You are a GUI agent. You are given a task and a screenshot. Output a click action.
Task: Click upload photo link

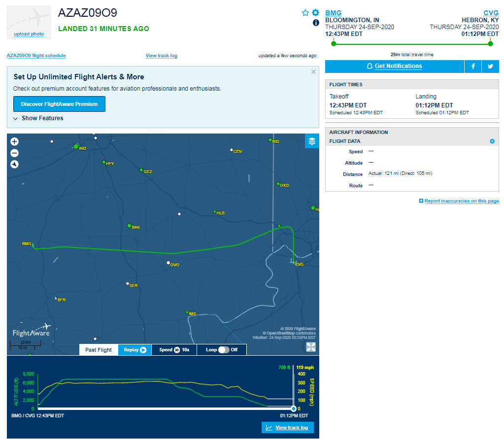click(29, 34)
